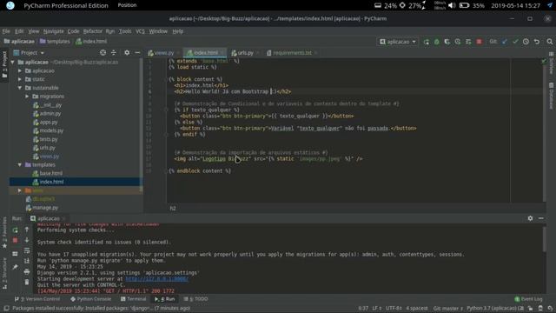Image resolution: width=556 pixels, height=313 pixels.
Task: Click the locate target icon in Project panel
Action: 103,52
